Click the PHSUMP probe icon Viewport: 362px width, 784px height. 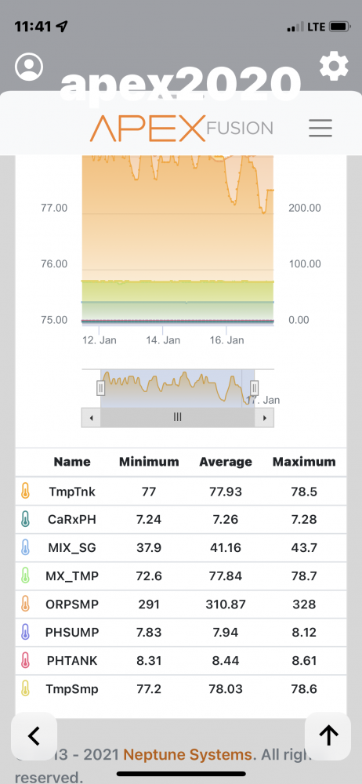(26, 633)
